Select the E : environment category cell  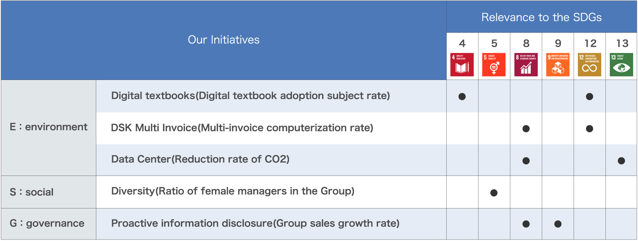point(48,127)
